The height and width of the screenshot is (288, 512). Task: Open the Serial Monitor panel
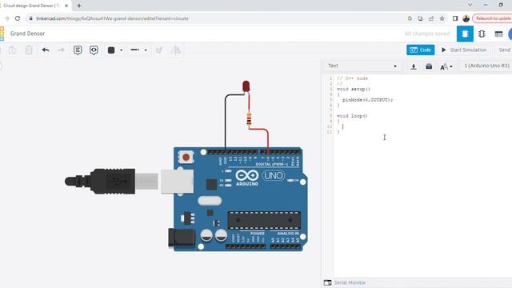tap(345, 282)
